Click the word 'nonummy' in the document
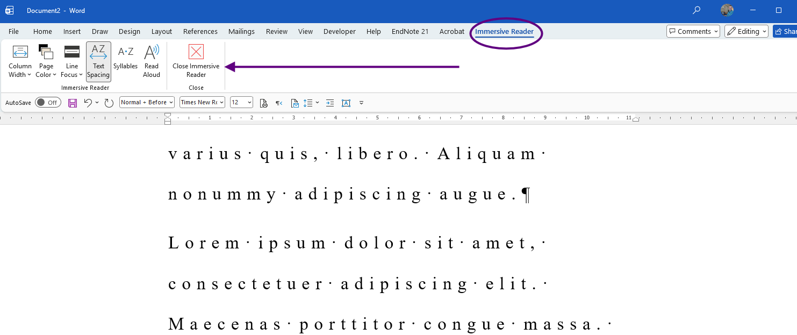The height and width of the screenshot is (335, 797). point(222,195)
